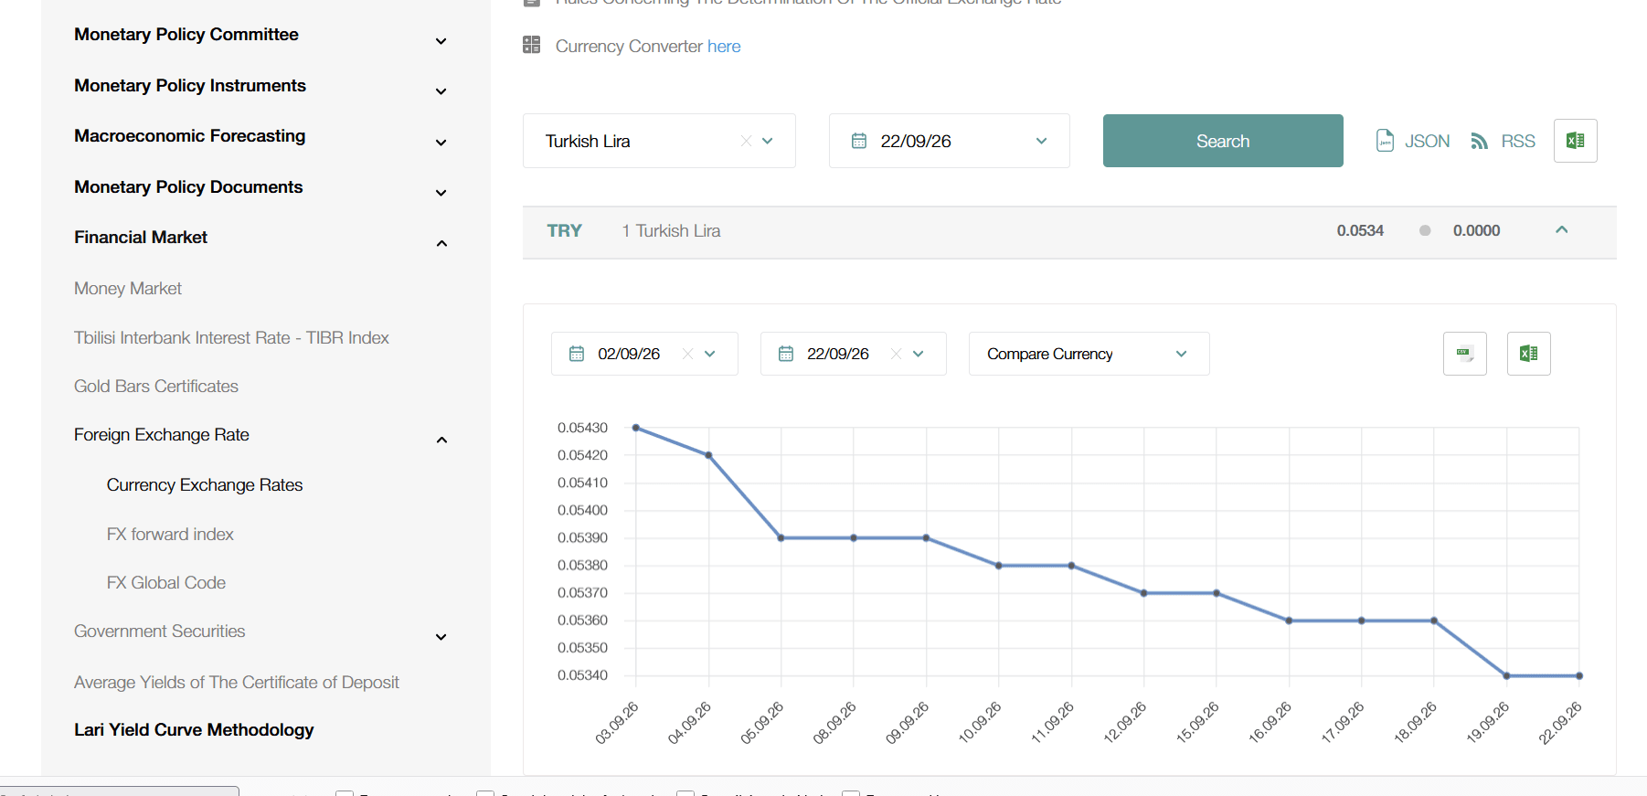This screenshot has width=1647, height=796.
Task: Click calendar icon of 02/09/26 start date
Action: [x=577, y=354]
